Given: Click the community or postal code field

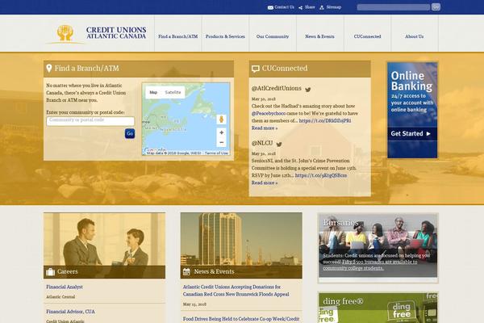Looking at the screenshot, I should click(90, 120).
